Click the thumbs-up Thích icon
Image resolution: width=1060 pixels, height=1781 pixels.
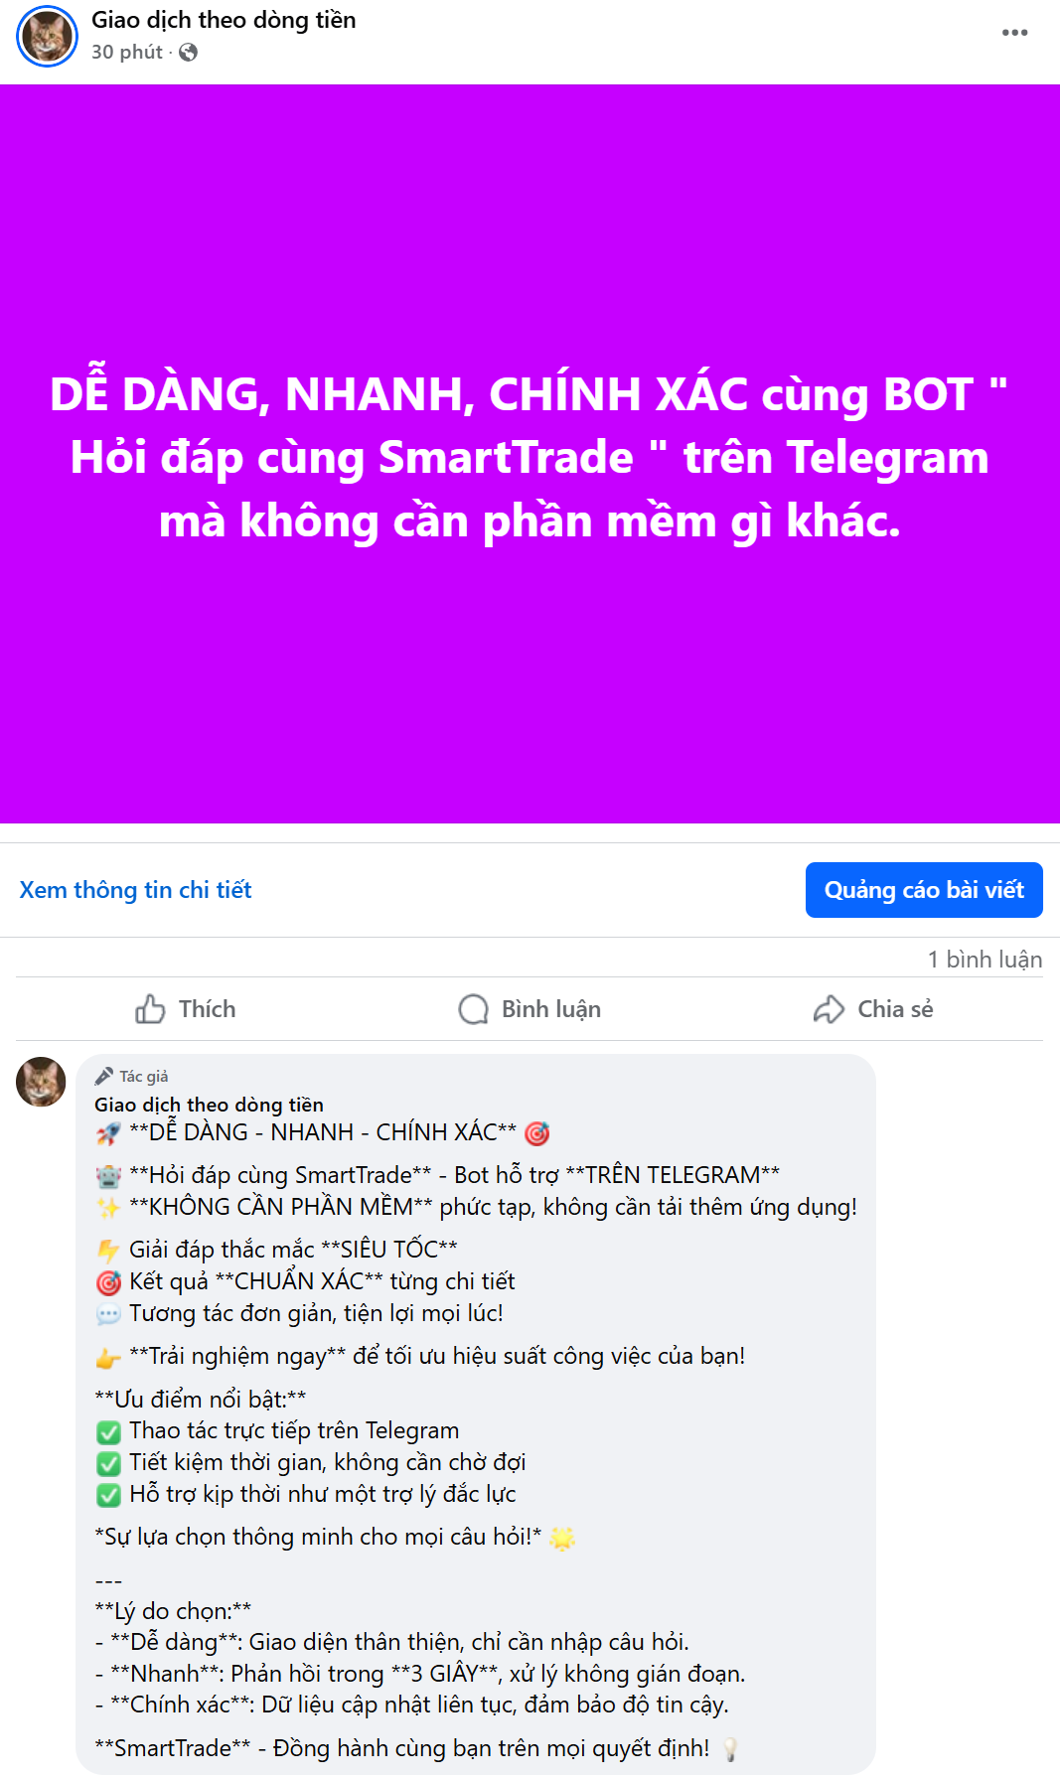(150, 1009)
